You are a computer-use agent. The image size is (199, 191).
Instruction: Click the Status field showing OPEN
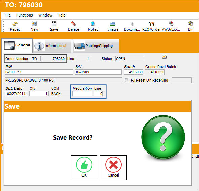pos(129,59)
